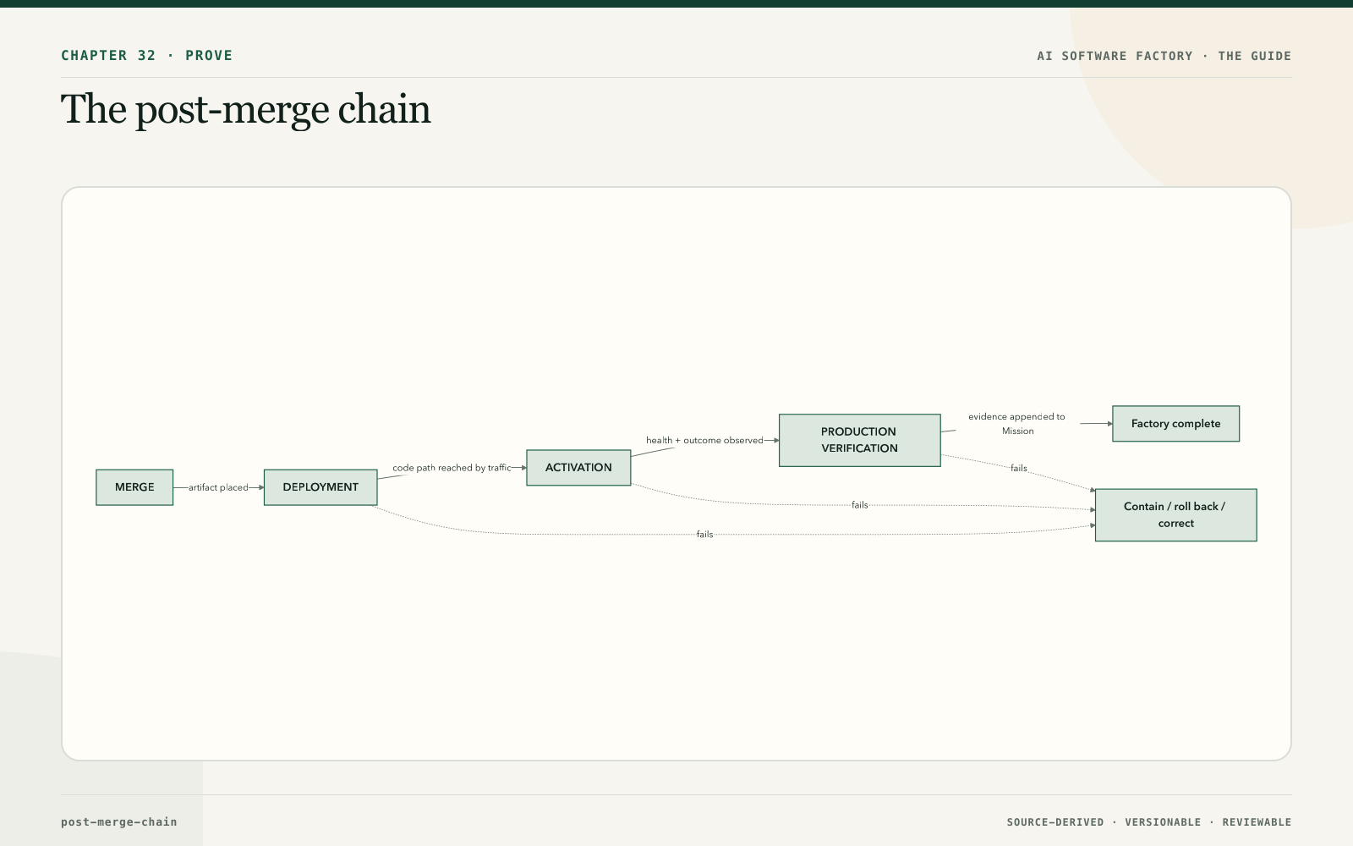Click the 'post-merge-chain' footer text
Viewport: 1353px width, 846px height.
pyautogui.click(x=119, y=821)
